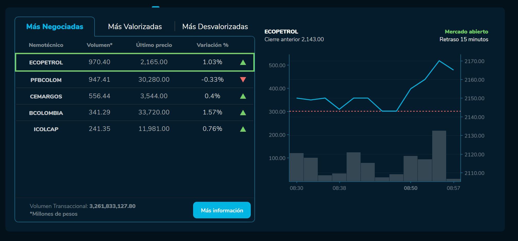Click the red down arrow for PFBCOLOM
The height and width of the screenshot is (241, 518).
243,80
